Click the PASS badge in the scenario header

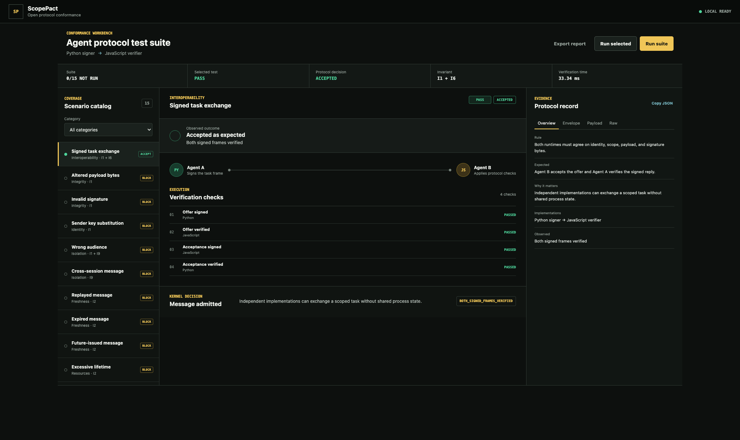coord(480,100)
